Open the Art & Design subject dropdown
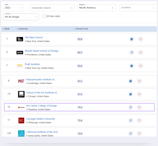The width and height of the screenshot is (158, 146). pyautogui.click(x=21, y=17)
